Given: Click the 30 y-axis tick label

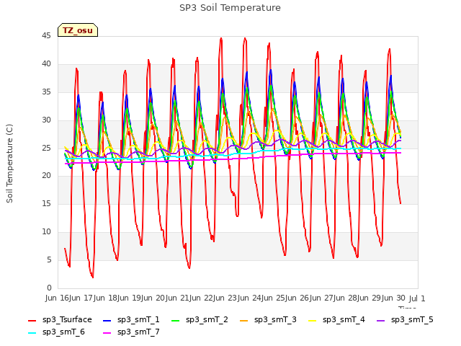Looking at the screenshot, I should 46,120.
